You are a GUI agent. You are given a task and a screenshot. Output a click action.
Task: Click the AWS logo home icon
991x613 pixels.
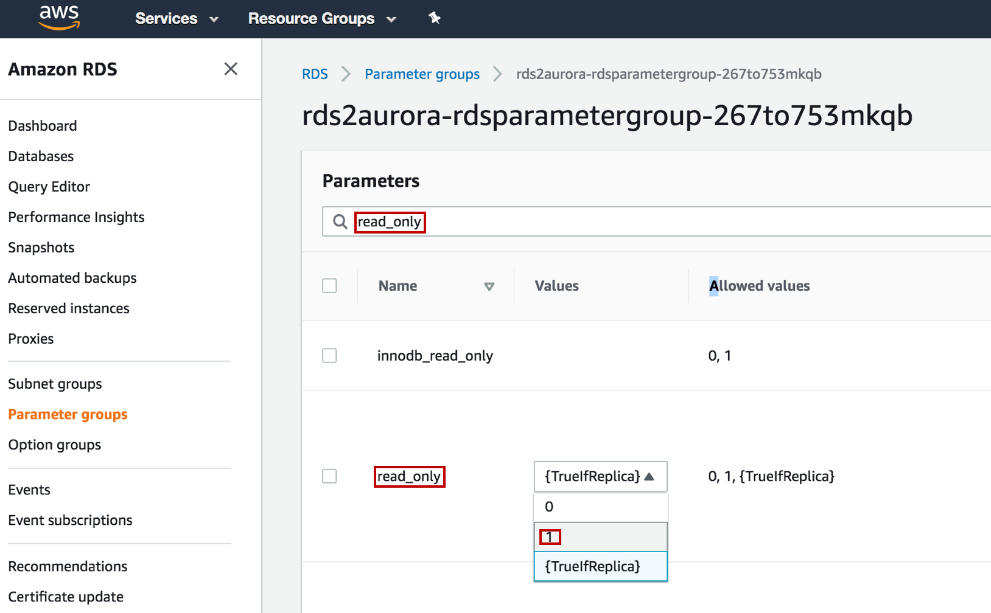click(59, 18)
